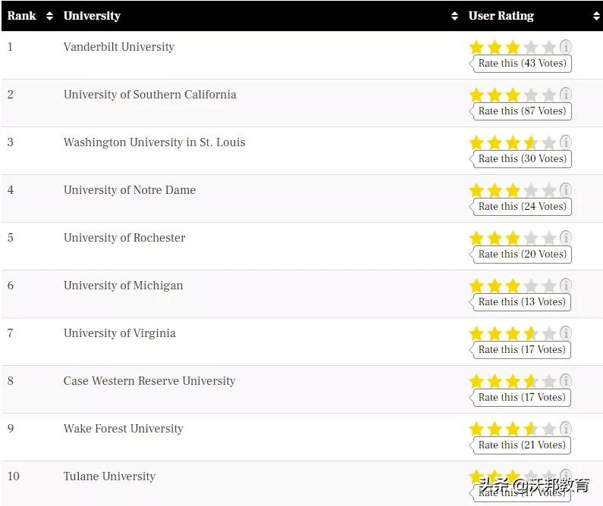
Task: Sort table by Rank column arrows
Action: [x=50, y=16]
